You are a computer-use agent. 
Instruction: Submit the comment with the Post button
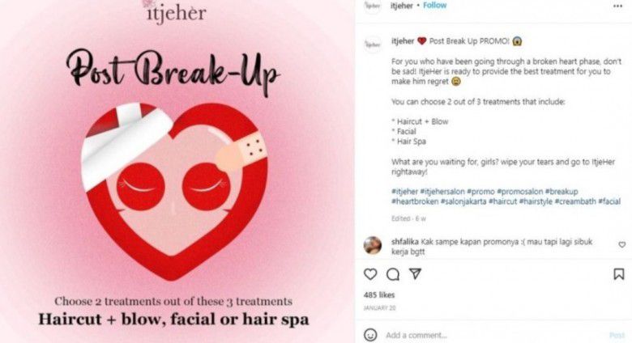pyautogui.click(x=617, y=335)
